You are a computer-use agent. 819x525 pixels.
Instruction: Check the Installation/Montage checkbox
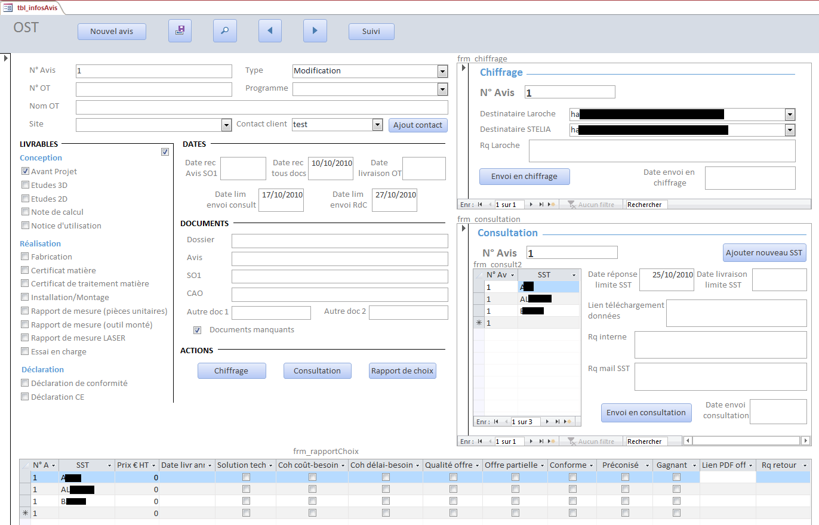(25, 297)
